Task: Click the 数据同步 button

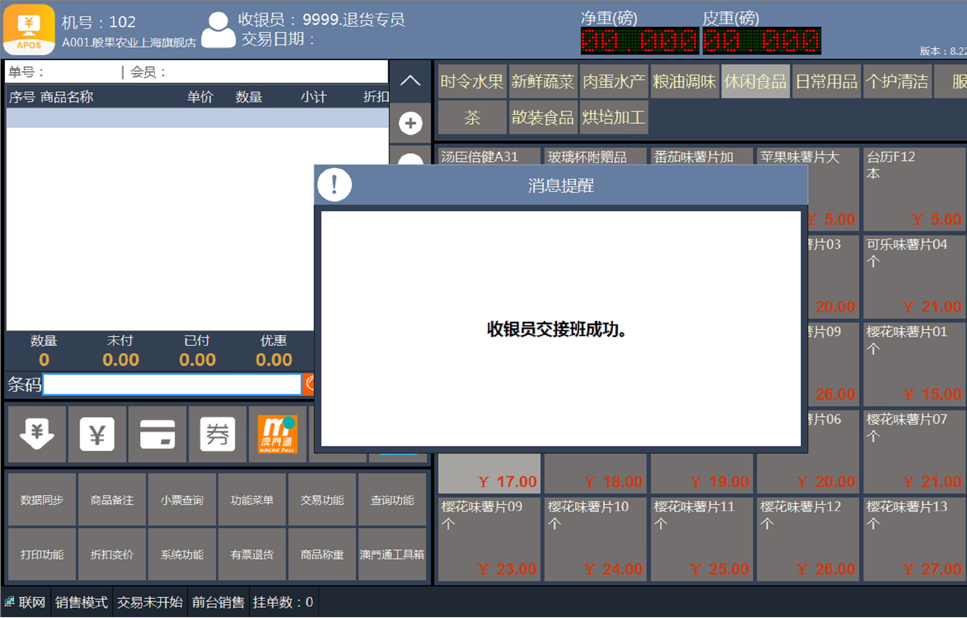Action: (x=42, y=500)
